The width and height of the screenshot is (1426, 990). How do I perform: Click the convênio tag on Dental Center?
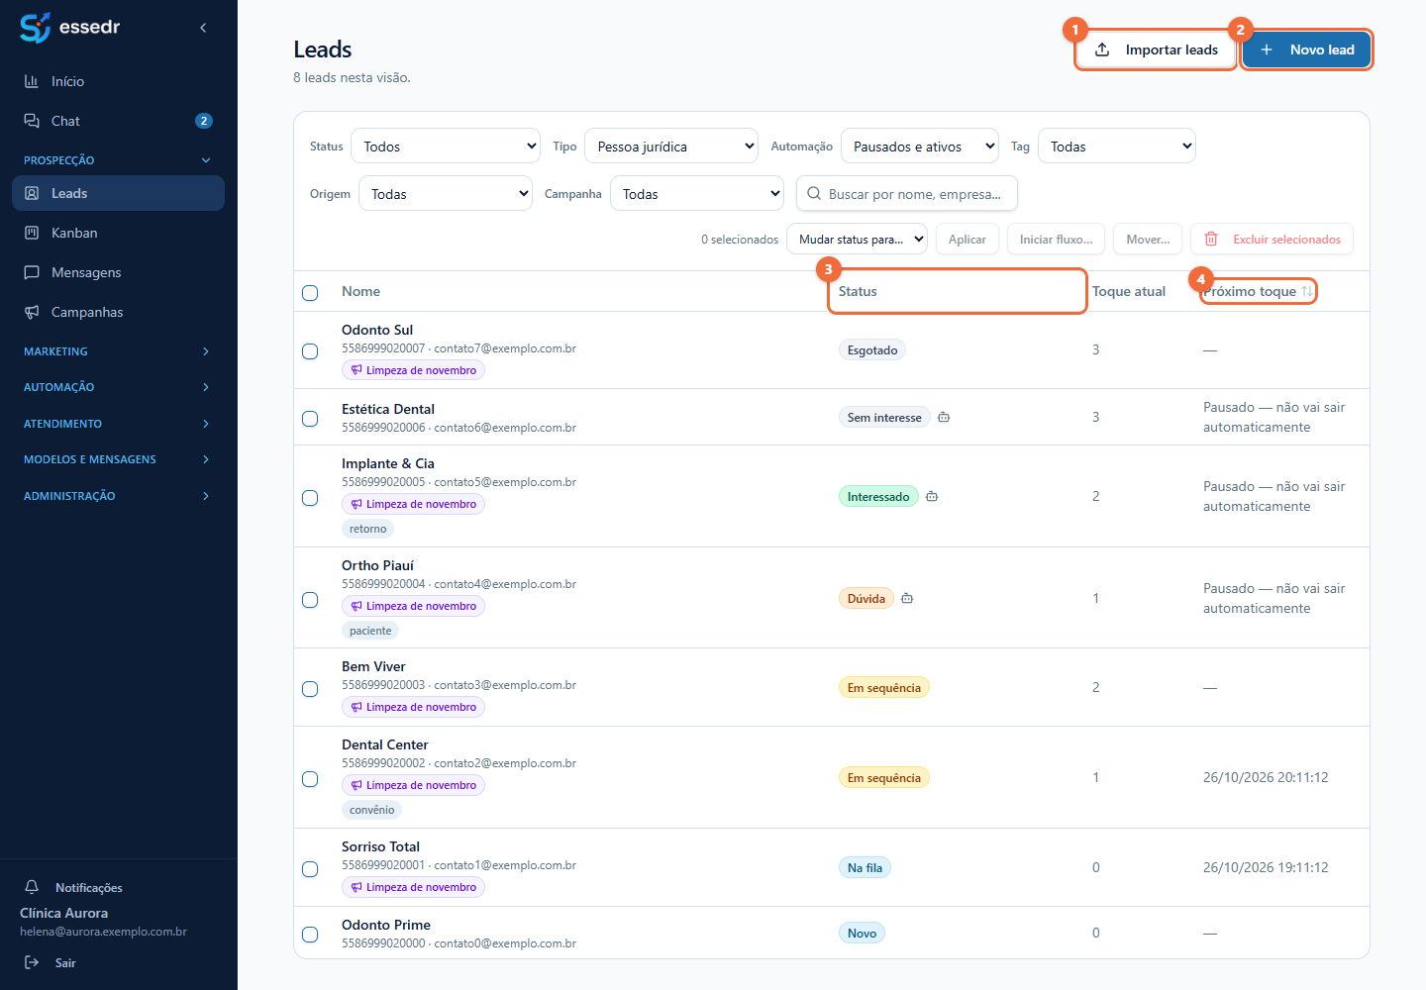point(371,810)
